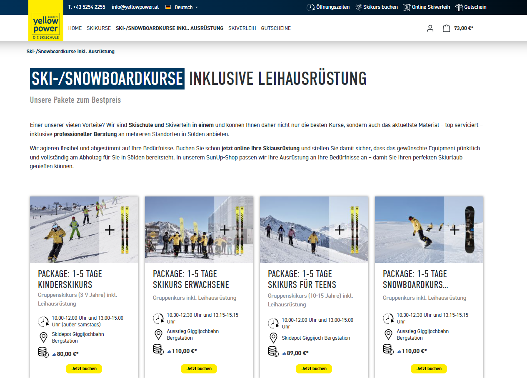The width and height of the screenshot is (527, 378).
Task: Click the Online Skiverleih skis icon
Action: coord(407,7)
